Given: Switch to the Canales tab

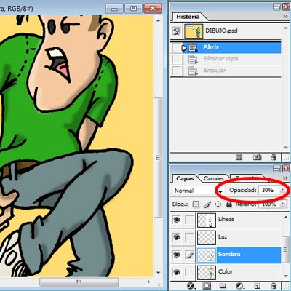Looking at the screenshot, I should click(x=213, y=178).
